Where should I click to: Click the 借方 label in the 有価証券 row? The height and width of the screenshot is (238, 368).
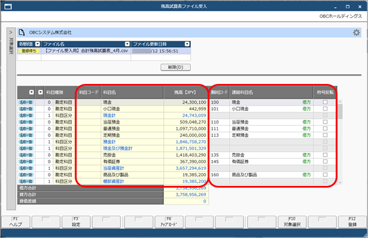[x=306, y=162]
